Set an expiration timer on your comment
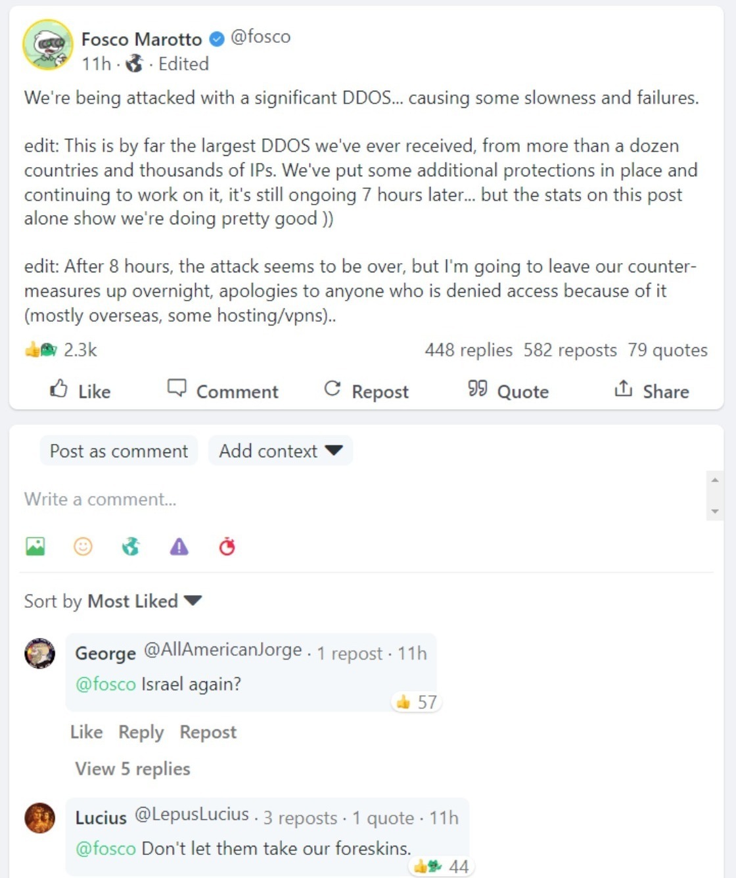 pyautogui.click(x=226, y=545)
